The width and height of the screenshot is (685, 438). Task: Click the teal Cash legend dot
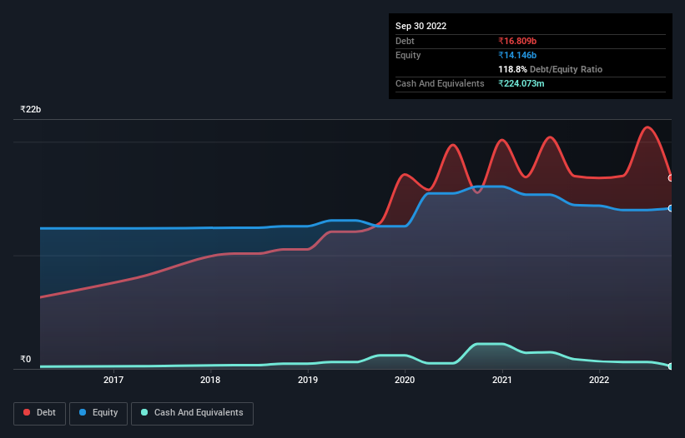(144, 412)
